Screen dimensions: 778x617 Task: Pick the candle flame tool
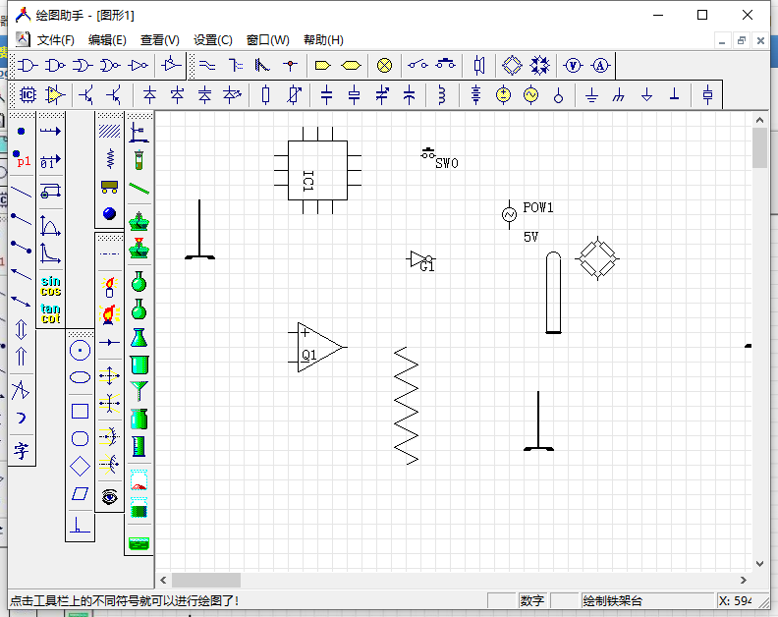(x=109, y=288)
